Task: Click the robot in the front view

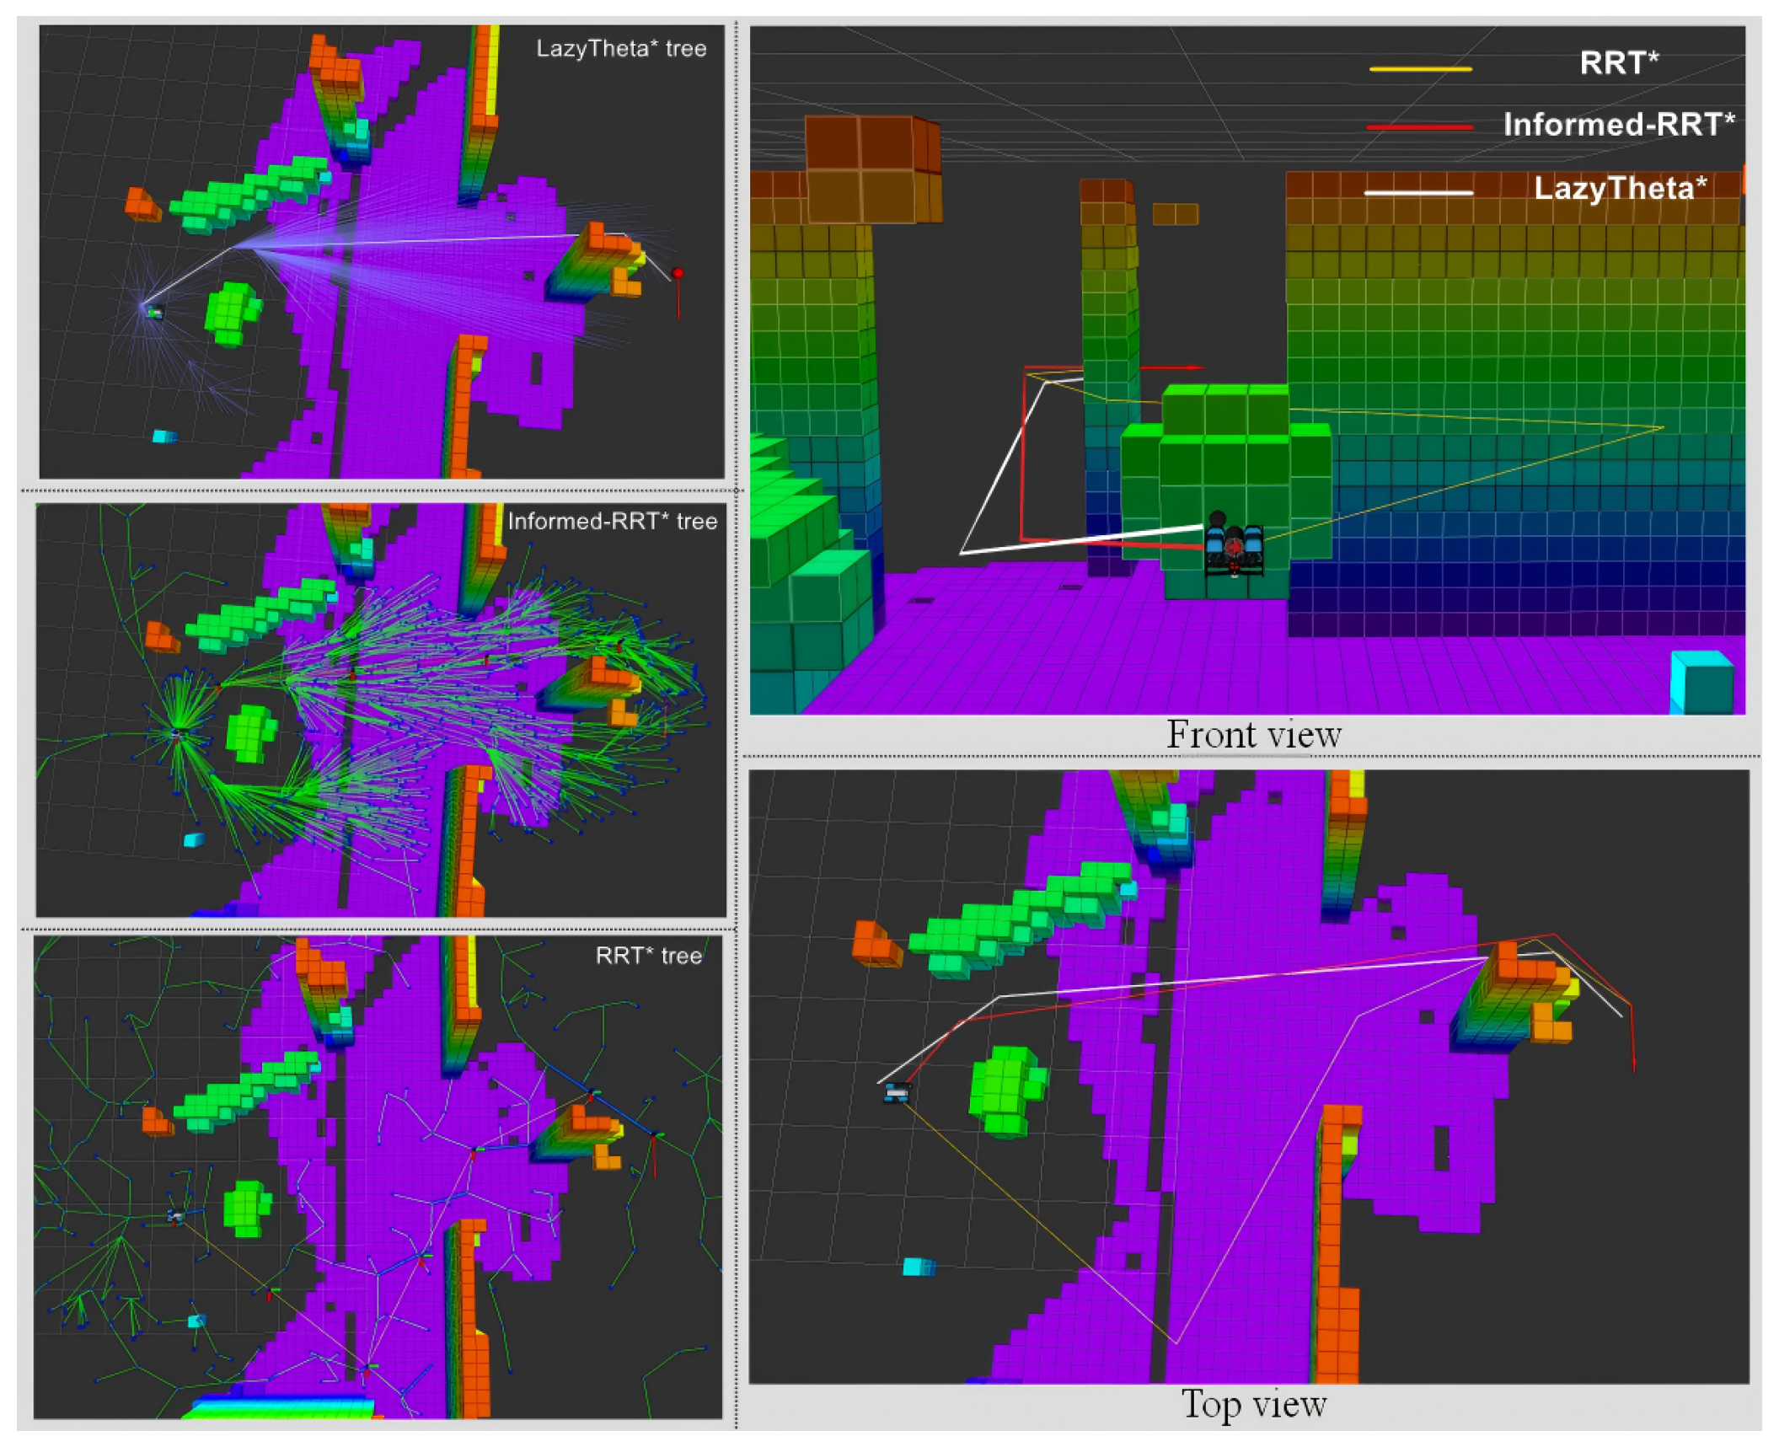Action: tap(1234, 548)
